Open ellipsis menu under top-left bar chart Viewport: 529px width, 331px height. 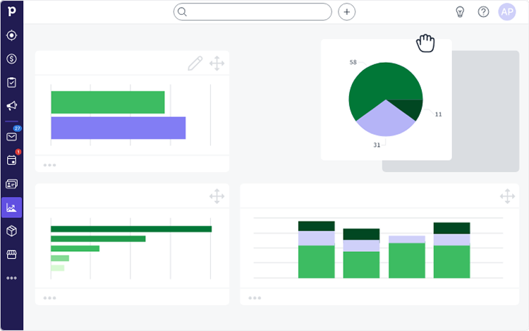(49, 165)
